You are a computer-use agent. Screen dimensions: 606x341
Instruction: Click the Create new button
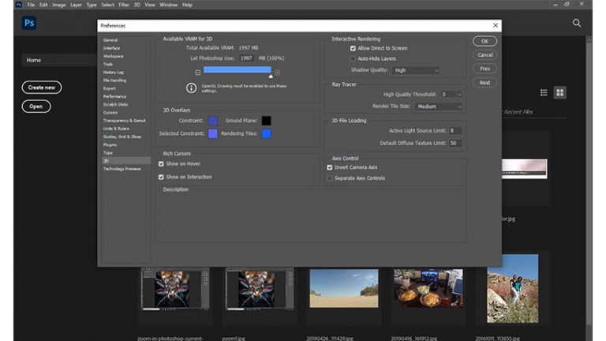coord(41,88)
